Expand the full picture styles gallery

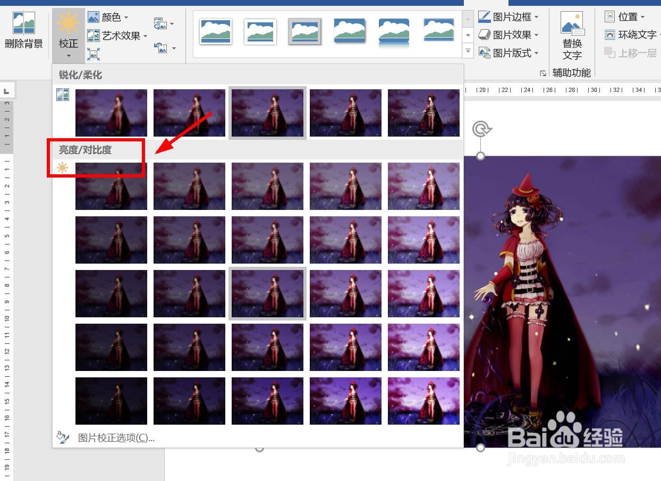pos(468,51)
